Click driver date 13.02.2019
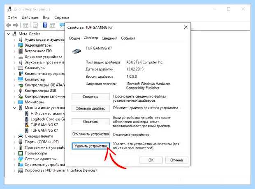This screenshot has width=255, height=189. (135, 69)
